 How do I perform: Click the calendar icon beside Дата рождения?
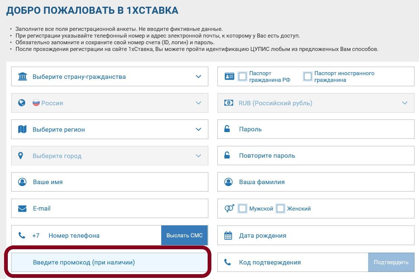[x=228, y=235]
